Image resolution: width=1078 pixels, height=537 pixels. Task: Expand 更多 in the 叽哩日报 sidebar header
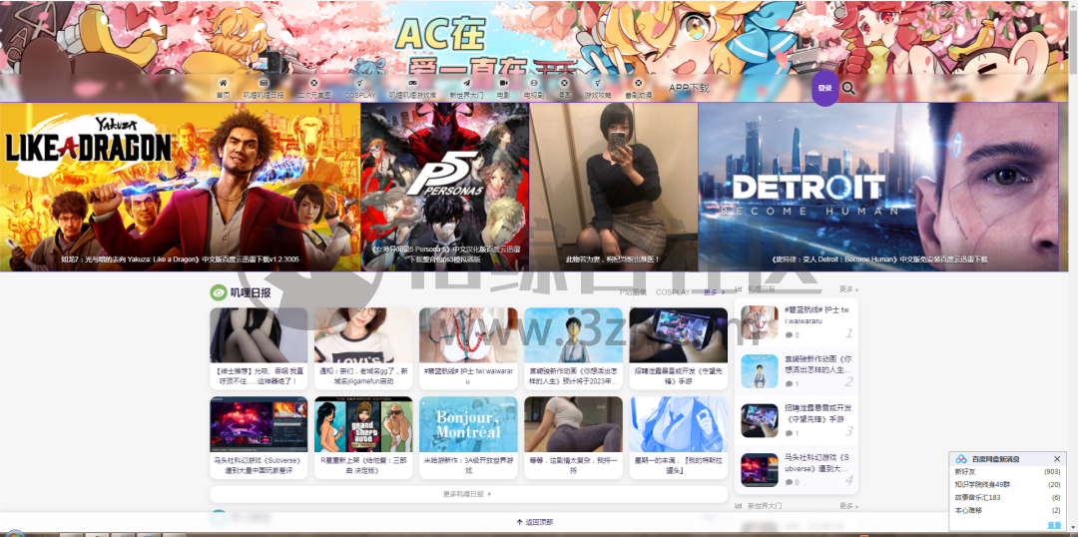(x=848, y=289)
